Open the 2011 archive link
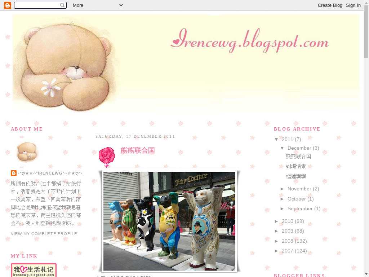 tap(287, 140)
